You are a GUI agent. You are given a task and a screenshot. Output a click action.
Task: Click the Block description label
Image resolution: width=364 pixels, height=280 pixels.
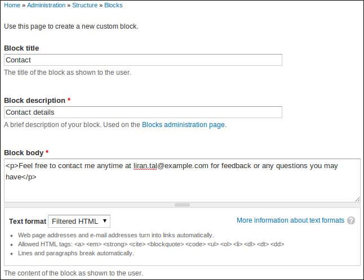coord(34,101)
